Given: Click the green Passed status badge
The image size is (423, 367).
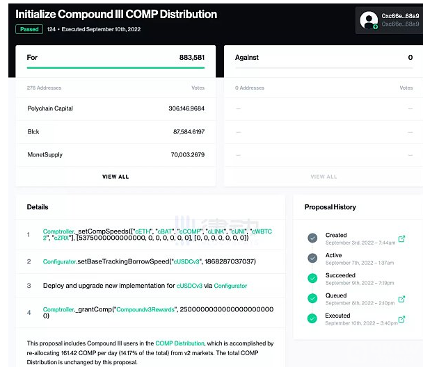Looking at the screenshot, I should pos(29,29).
